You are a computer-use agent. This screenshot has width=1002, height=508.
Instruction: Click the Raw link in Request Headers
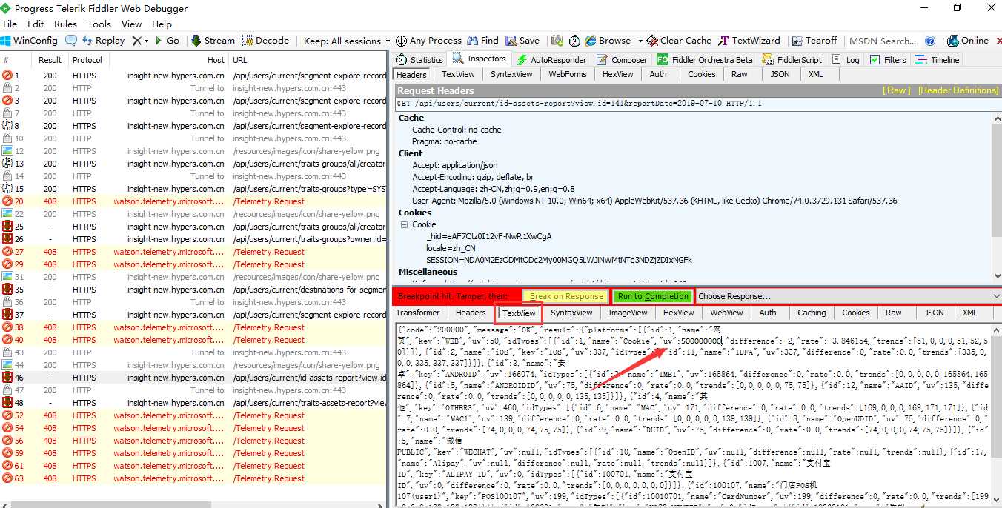[x=896, y=90]
